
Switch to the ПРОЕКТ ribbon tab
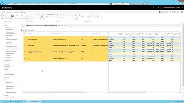9,12
